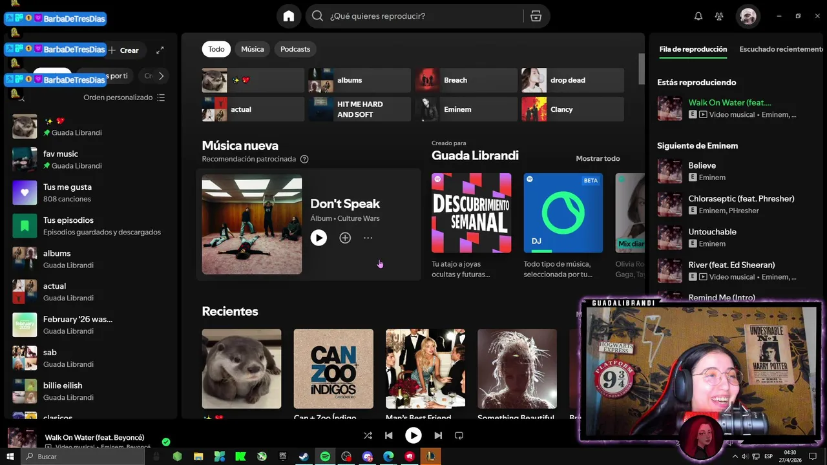Screen dimensions: 827x465
Task: Play 'Untouchable' from the queue
Action: pos(735,237)
